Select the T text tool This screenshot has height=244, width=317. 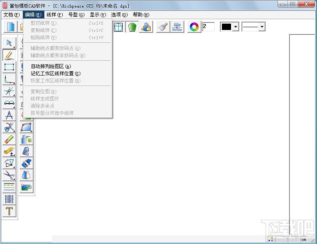tap(9, 211)
